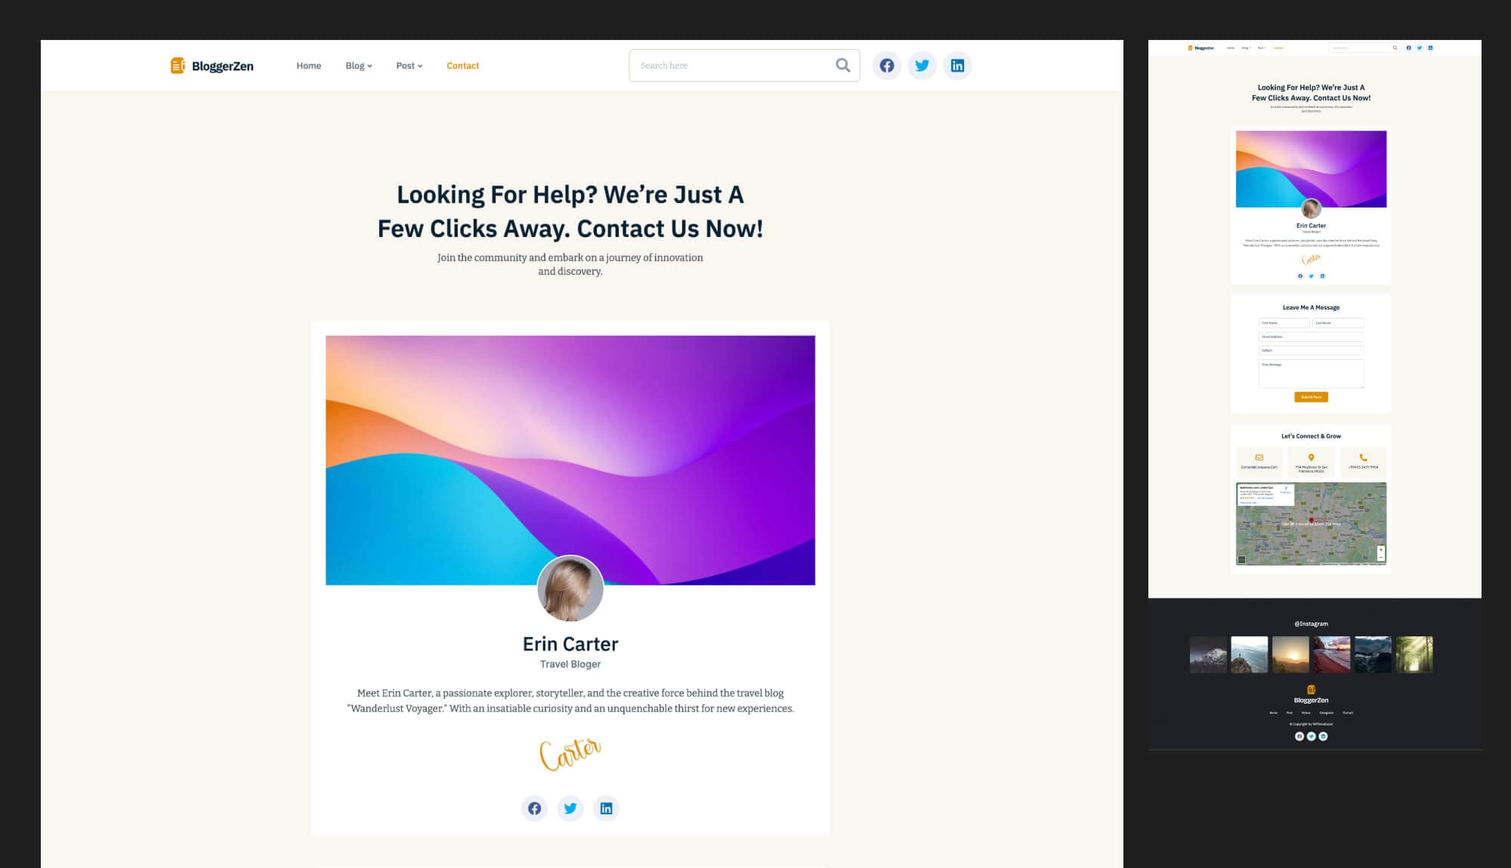Click the phone icon in the contact card preview
The height and width of the screenshot is (868, 1511).
(1363, 457)
